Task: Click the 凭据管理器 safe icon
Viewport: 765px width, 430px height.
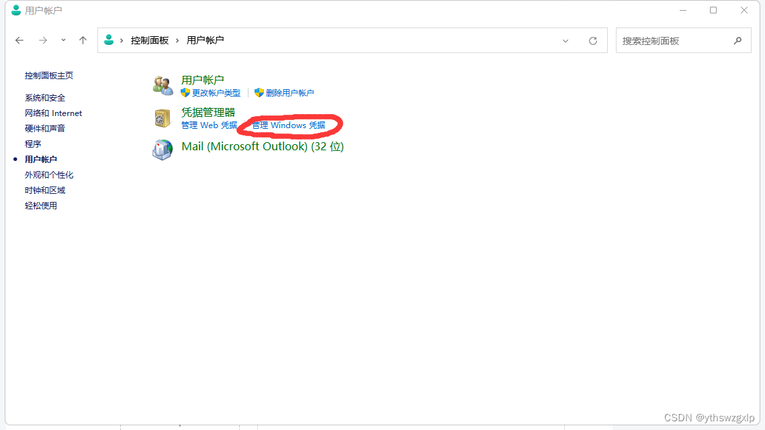Action: 163,118
